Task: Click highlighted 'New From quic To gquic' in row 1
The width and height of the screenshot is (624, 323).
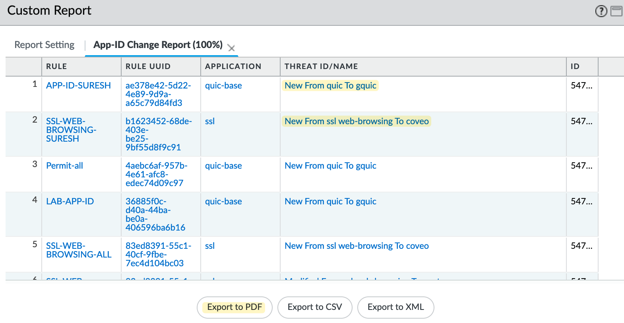Action: pos(330,86)
